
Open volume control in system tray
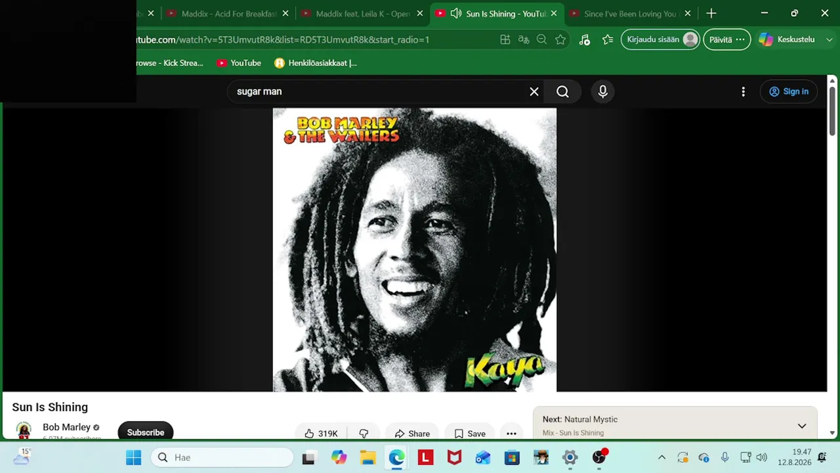coord(761,457)
